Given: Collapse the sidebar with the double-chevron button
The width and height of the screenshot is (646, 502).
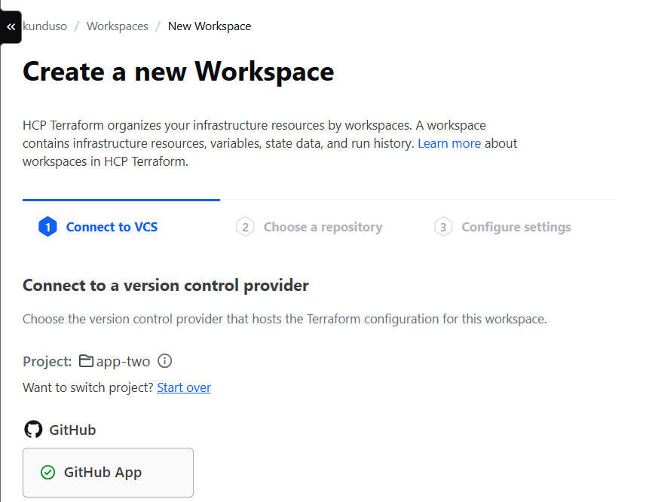Looking at the screenshot, I should click(11, 26).
